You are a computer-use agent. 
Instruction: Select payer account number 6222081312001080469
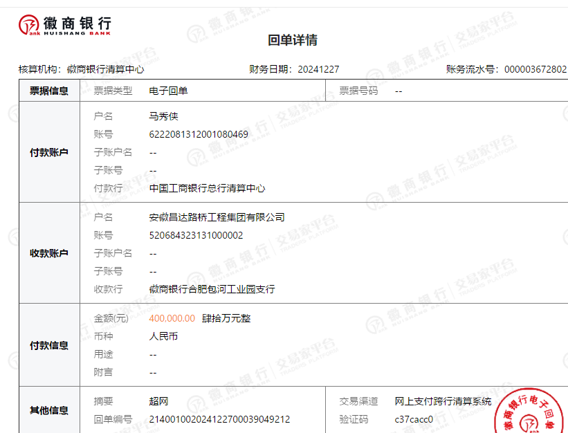(x=199, y=134)
